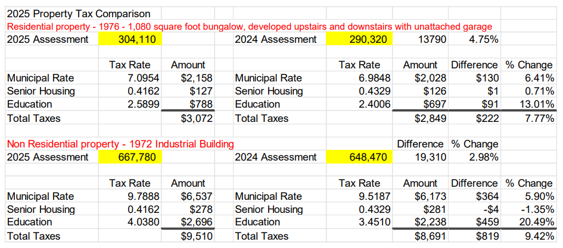The width and height of the screenshot is (563, 248).
Task: Select the 2.98% change cell
Action: 484,157
